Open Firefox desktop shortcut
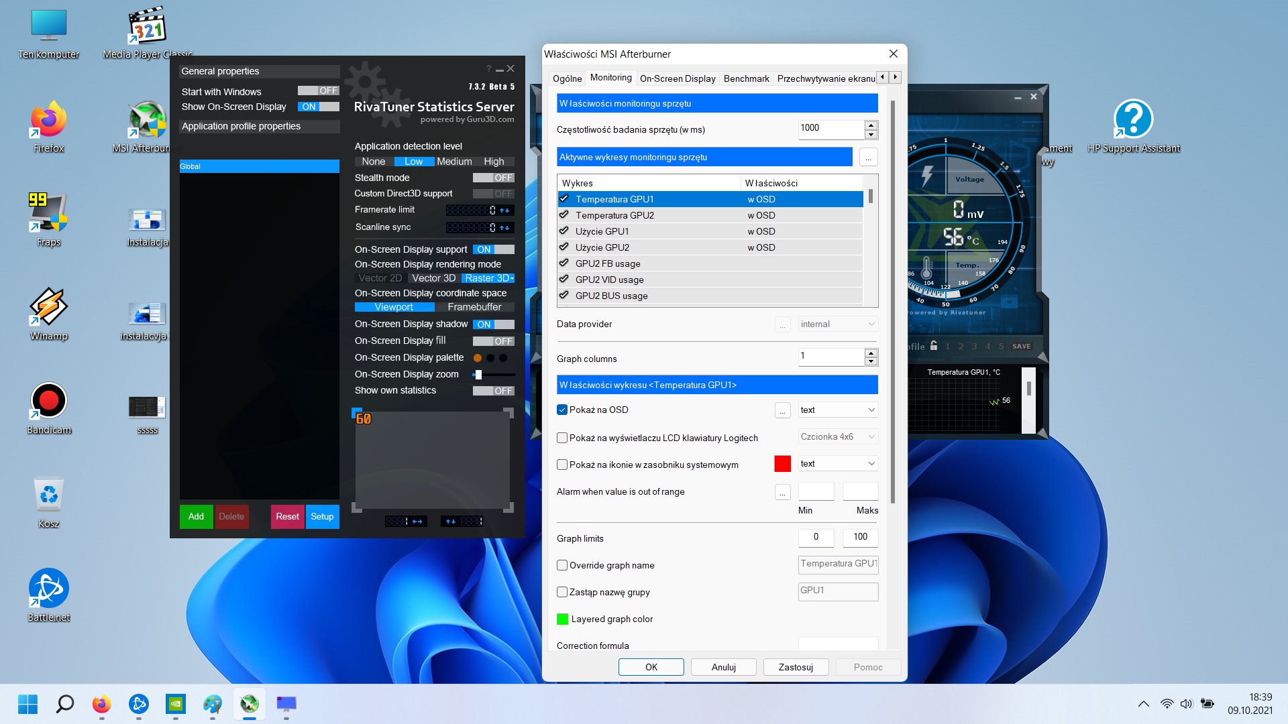This screenshot has height=724, width=1288. [x=49, y=127]
